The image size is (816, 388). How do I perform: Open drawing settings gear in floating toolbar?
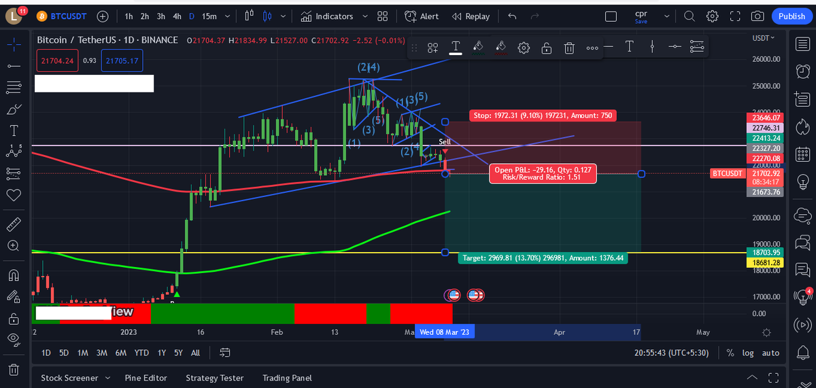pyautogui.click(x=524, y=48)
